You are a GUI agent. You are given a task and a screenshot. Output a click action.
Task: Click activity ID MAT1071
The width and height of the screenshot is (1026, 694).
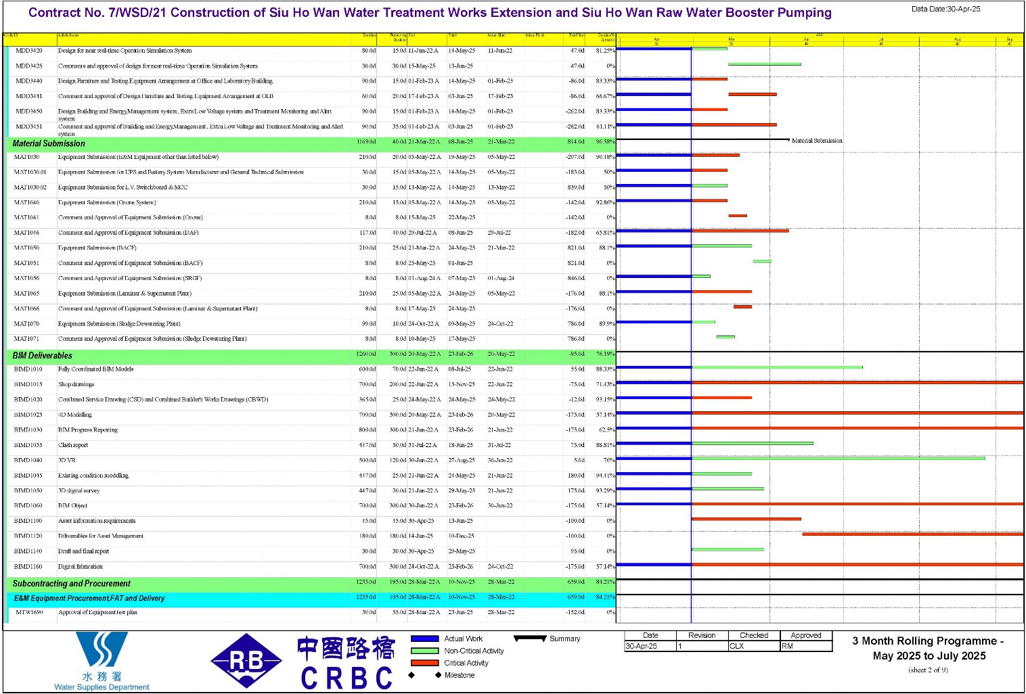tap(27, 339)
